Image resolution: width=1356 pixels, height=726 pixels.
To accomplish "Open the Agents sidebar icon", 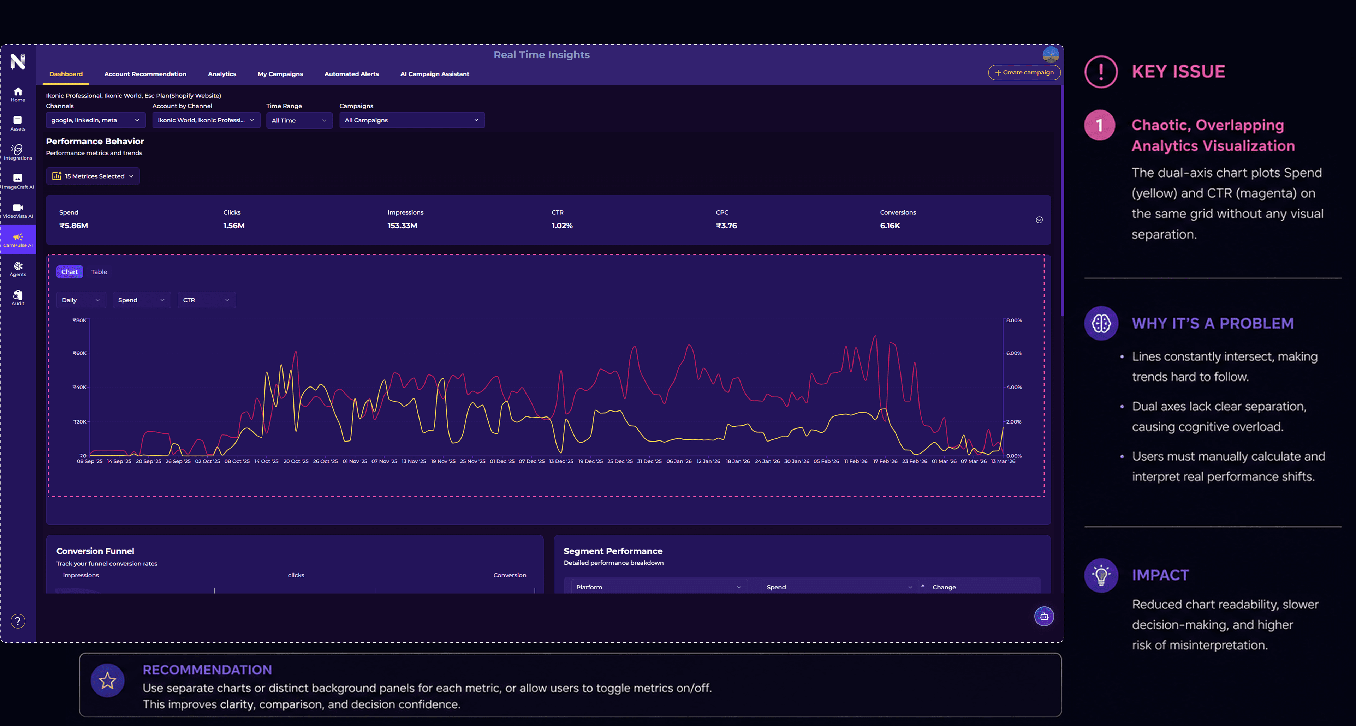I will click(x=18, y=269).
